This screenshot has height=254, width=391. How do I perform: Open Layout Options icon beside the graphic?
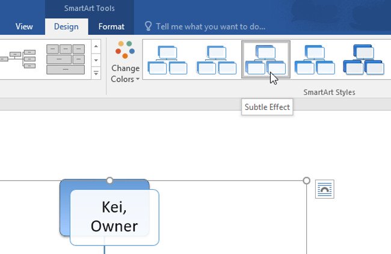tap(324, 189)
